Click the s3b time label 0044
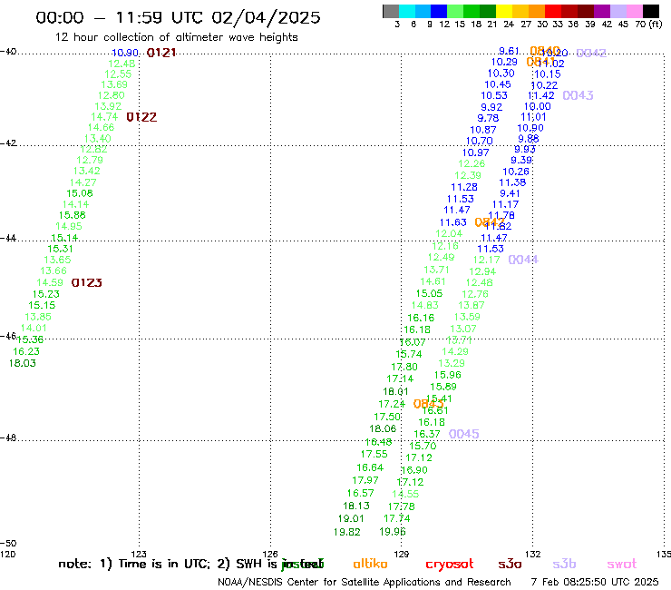This screenshot has height=590, width=671. [523, 260]
